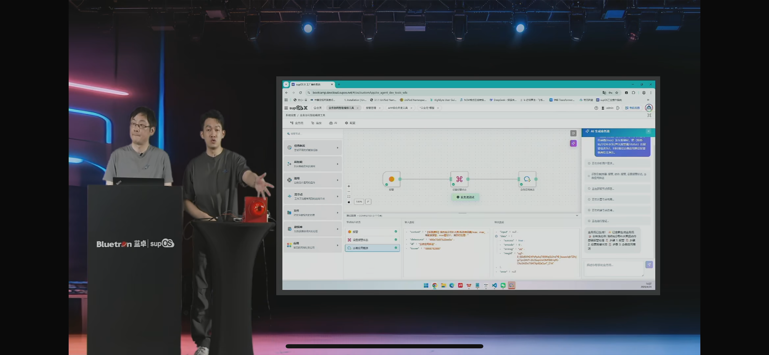Expand the 数据库 node category
Screen dimensions: 769x355
pos(313,229)
